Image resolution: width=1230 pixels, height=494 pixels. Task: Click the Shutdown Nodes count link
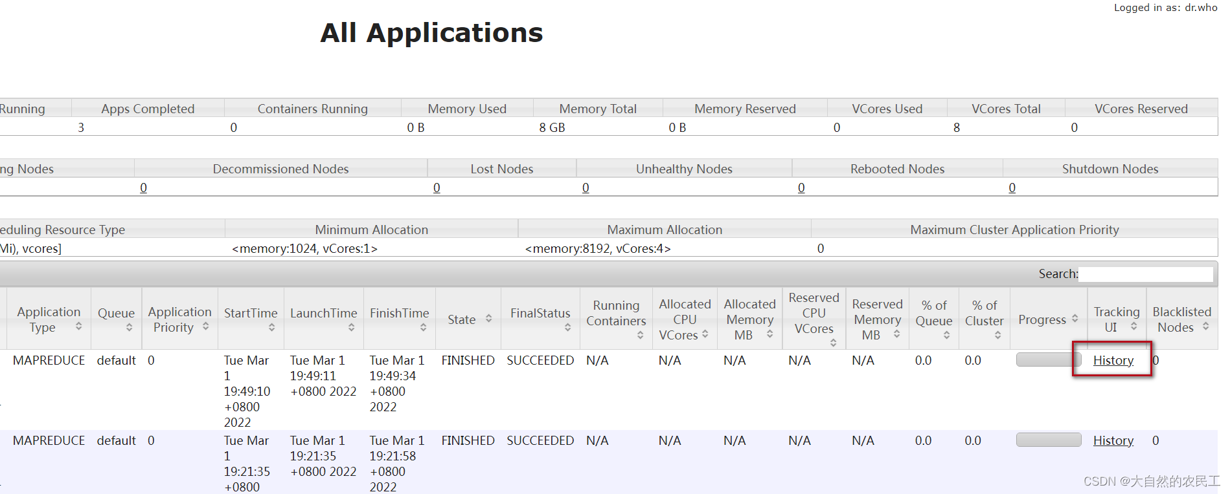point(1012,188)
